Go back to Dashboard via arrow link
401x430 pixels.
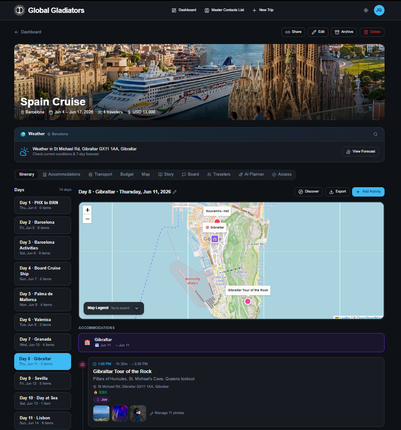tap(28, 32)
